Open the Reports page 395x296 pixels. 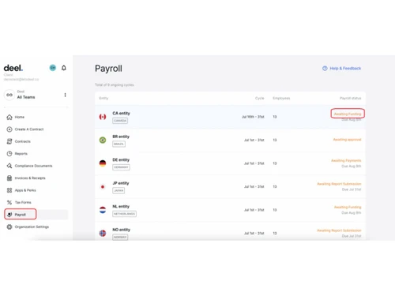coord(21,153)
